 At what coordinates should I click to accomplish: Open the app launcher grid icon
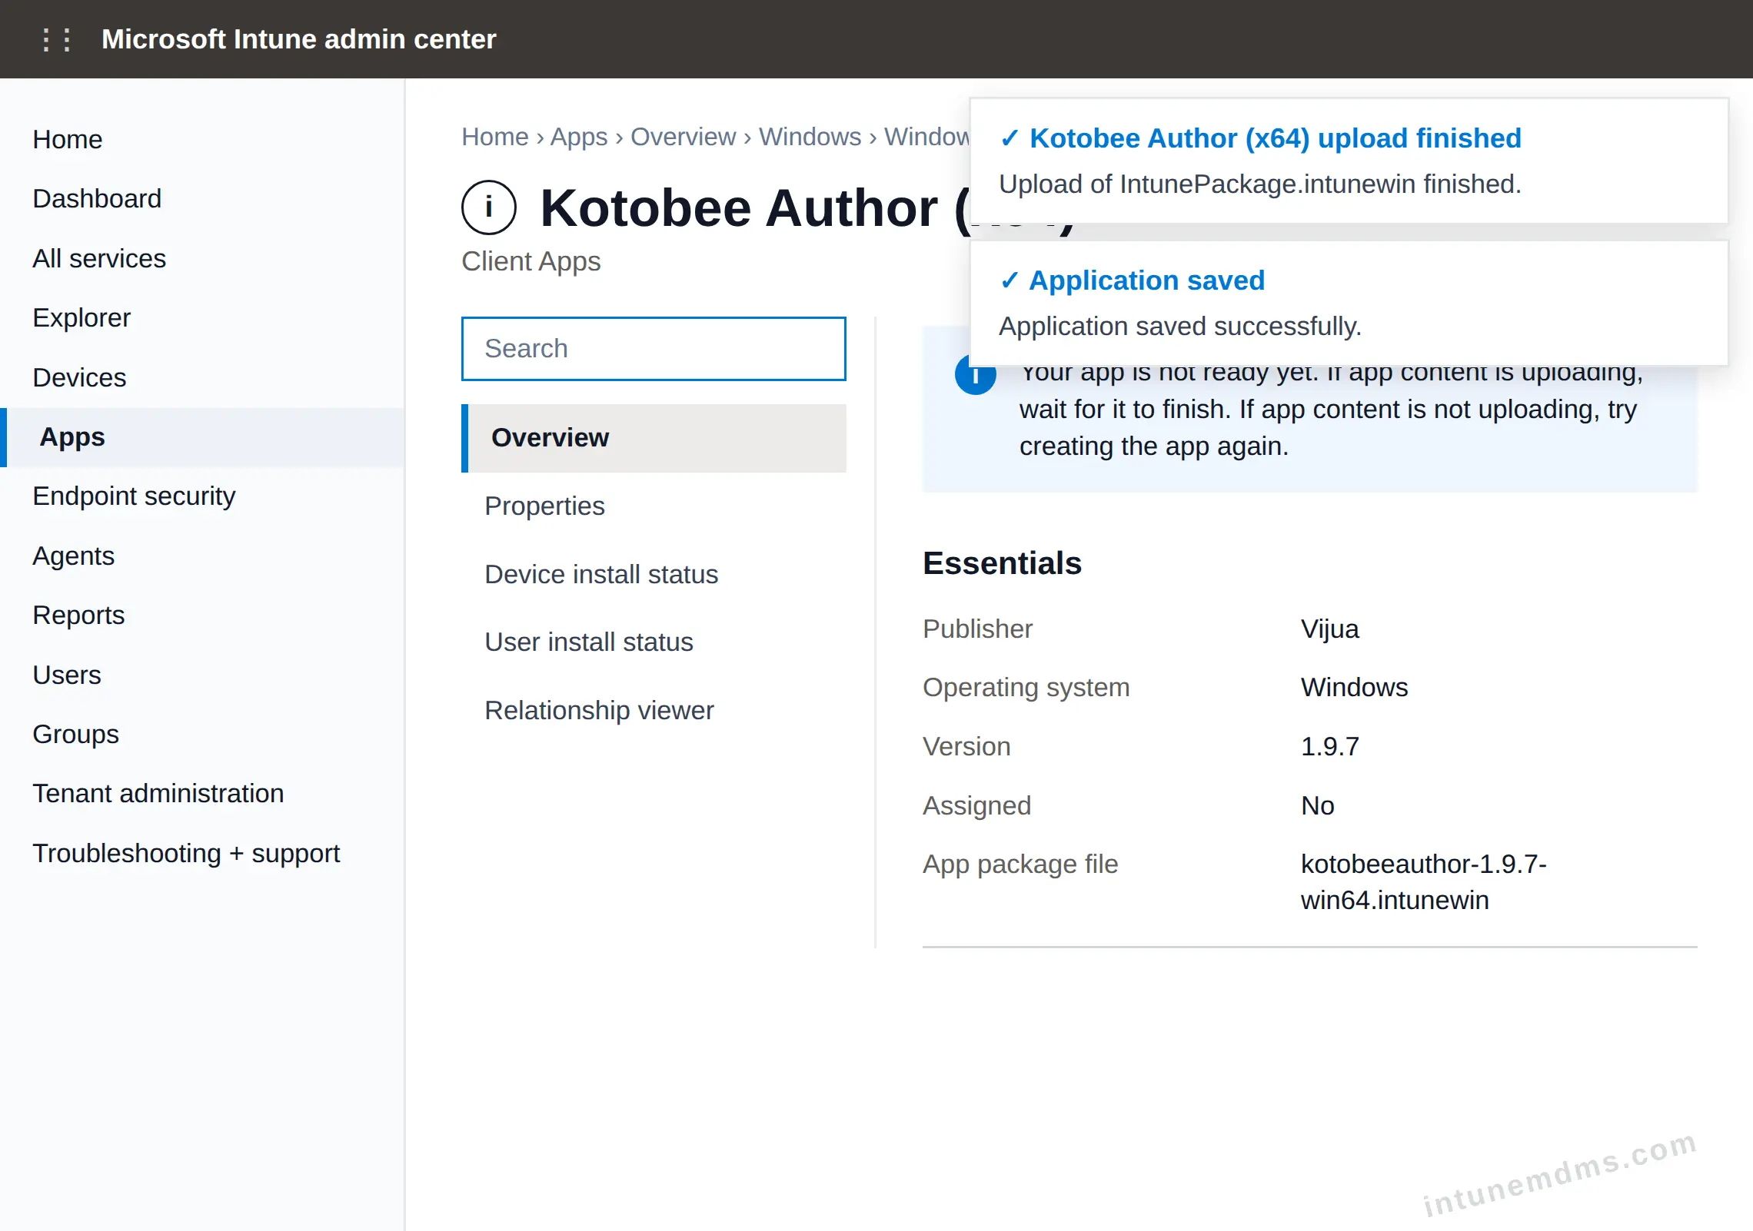[x=56, y=39]
